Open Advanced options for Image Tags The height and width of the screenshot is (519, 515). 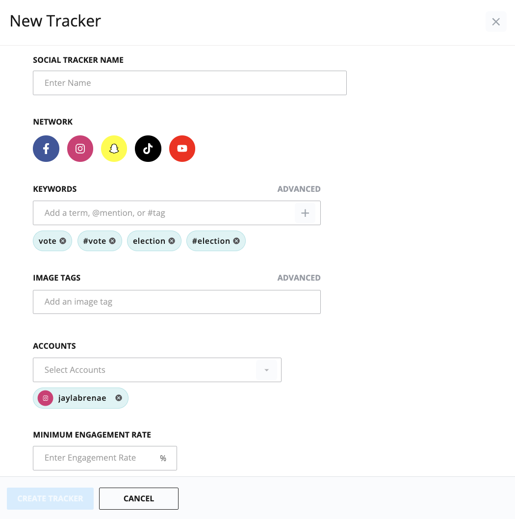299,278
